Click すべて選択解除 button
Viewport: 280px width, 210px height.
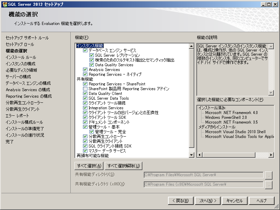pos(123,166)
